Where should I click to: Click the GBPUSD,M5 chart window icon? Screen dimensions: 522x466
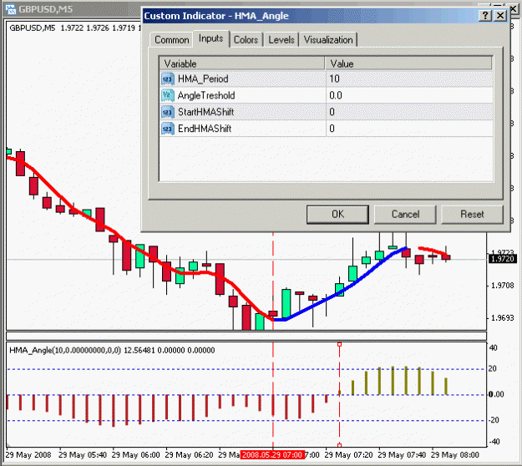(x=10, y=9)
